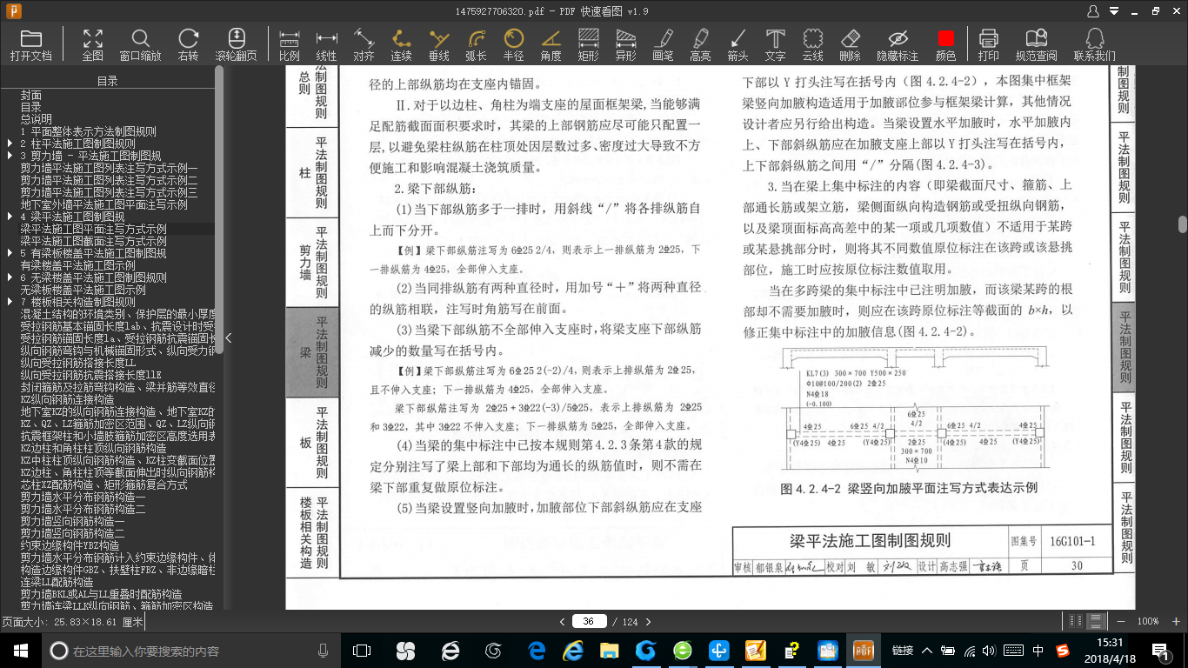1188x668 pixels.
Task: Open 地下室外墙平法施工图平面注写示例 bookmark
Action: click(x=104, y=204)
